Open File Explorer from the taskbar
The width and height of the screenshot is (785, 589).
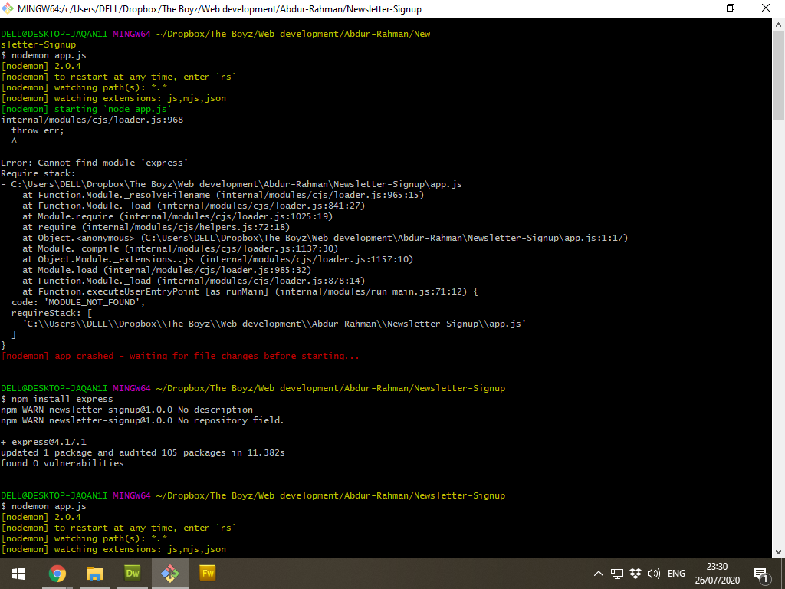[x=94, y=572]
